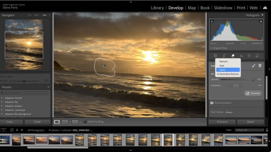Go back with filmstrip left arrow

pos(17,130)
